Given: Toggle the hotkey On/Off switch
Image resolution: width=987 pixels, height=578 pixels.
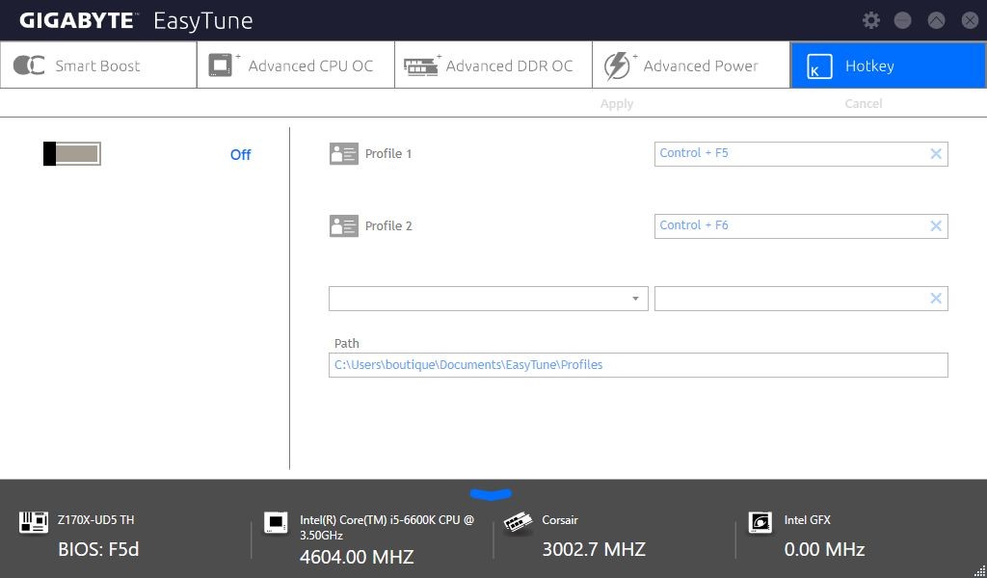Looking at the screenshot, I should point(71,154).
